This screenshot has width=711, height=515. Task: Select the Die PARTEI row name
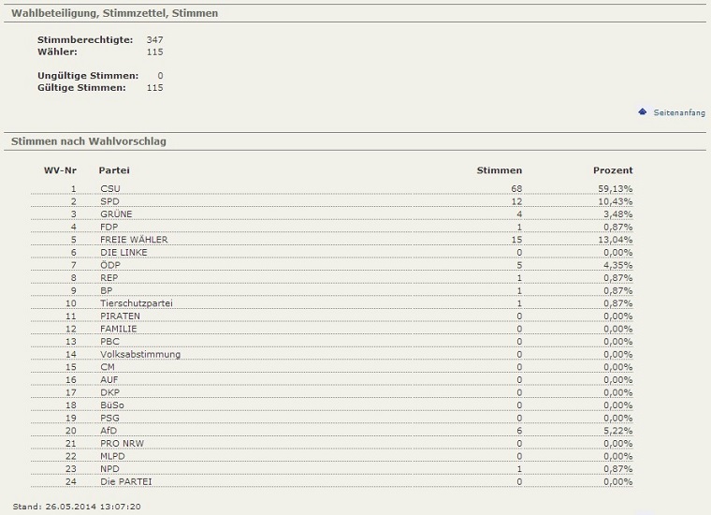(x=126, y=481)
